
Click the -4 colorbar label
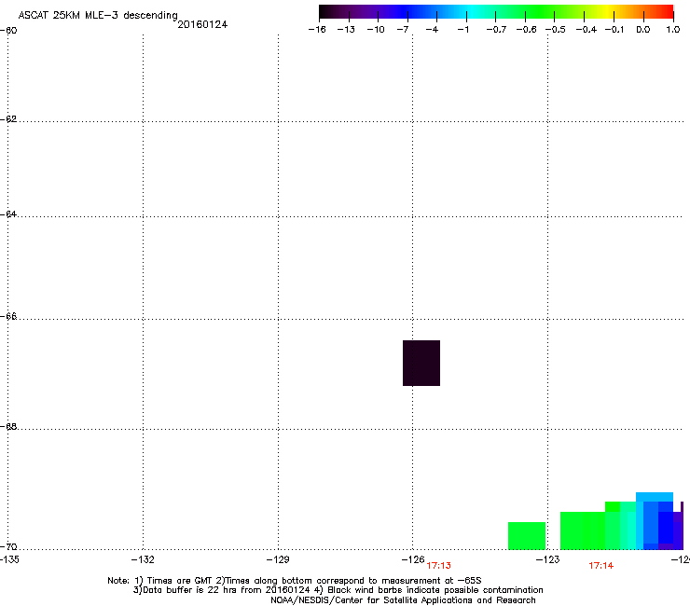click(x=432, y=30)
